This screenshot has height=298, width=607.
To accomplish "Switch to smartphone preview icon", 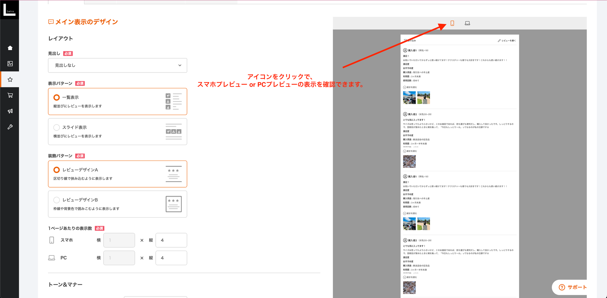I will (452, 23).
